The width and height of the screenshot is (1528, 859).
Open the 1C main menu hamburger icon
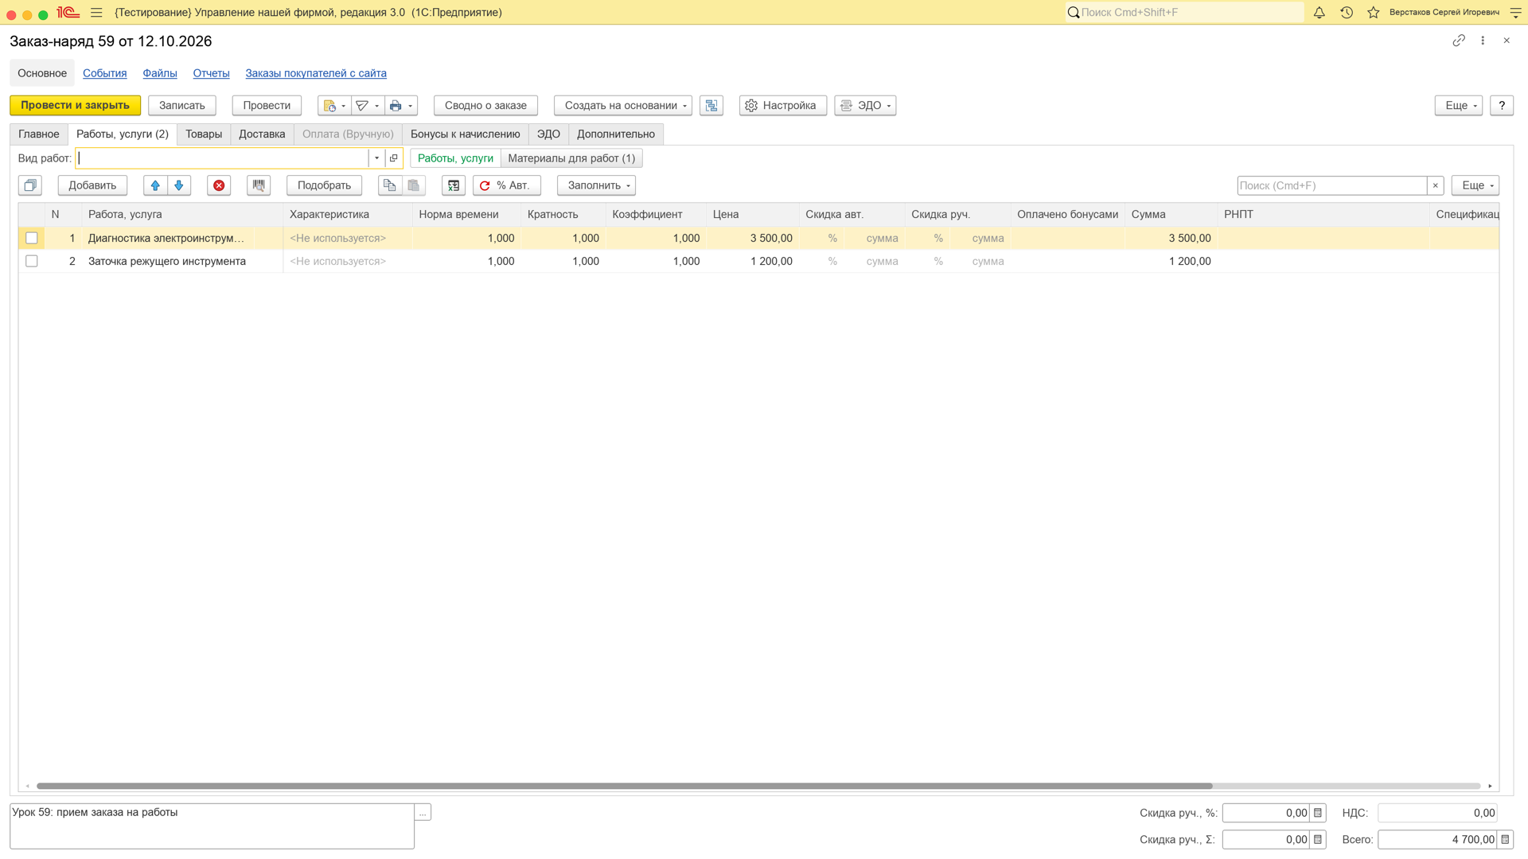point(96,13)
